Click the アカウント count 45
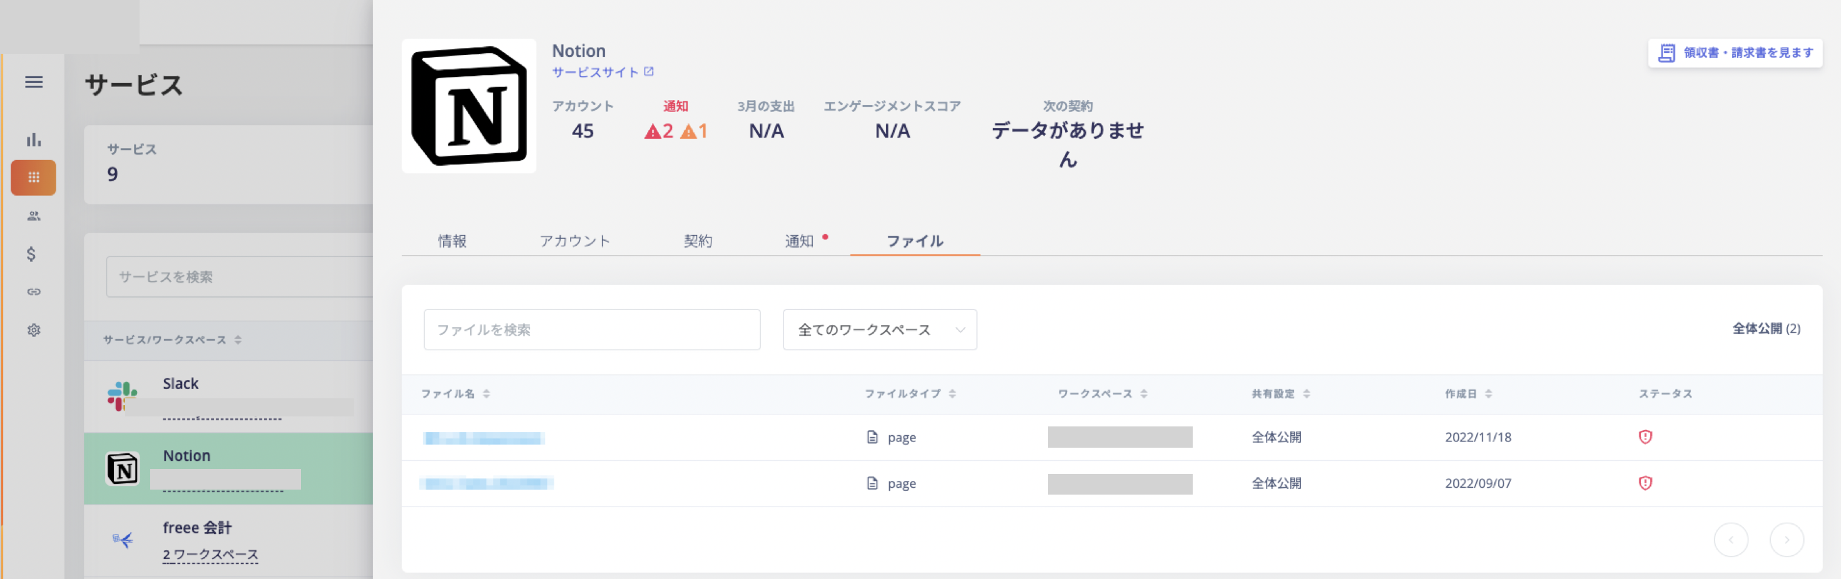Screen dimensions: 1841x579 pos(583,131)
